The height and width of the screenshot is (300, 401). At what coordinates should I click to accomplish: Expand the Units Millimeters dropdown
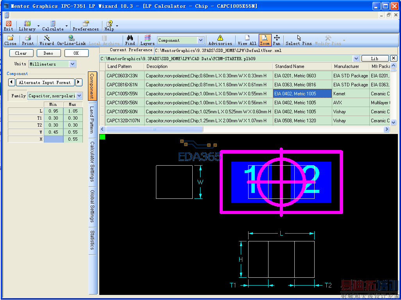pos(72,64)
